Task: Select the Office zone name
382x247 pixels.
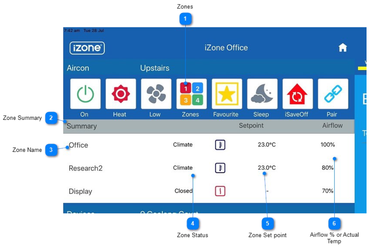Action: pos(78,145)
